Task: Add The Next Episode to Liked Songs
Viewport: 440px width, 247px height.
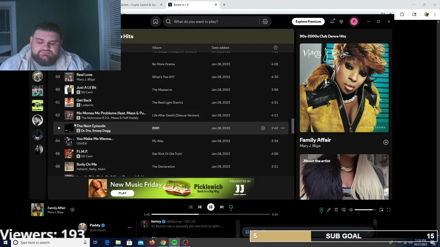Action: click(x=263, y=128)
